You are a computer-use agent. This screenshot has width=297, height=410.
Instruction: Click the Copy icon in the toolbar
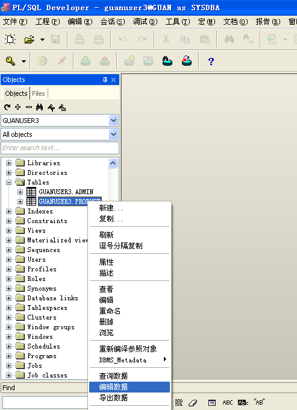point(185,39)
